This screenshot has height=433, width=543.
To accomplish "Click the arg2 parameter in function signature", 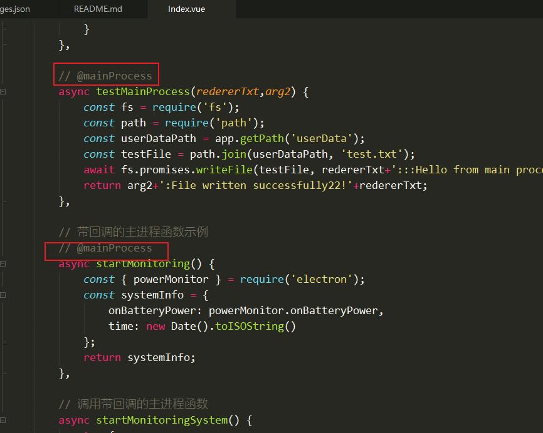I will coord(277,91).
